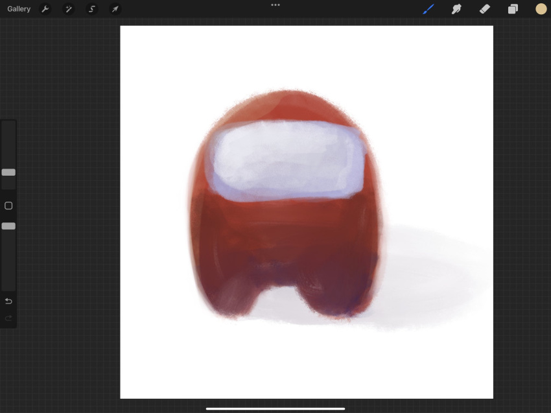Select the Eraser tool
551x413 pixels.
pos(485,9)
